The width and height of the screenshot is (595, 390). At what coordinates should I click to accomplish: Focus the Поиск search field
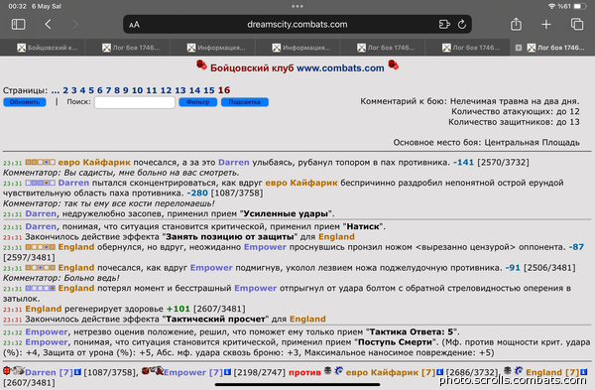(x=135, y=102)
